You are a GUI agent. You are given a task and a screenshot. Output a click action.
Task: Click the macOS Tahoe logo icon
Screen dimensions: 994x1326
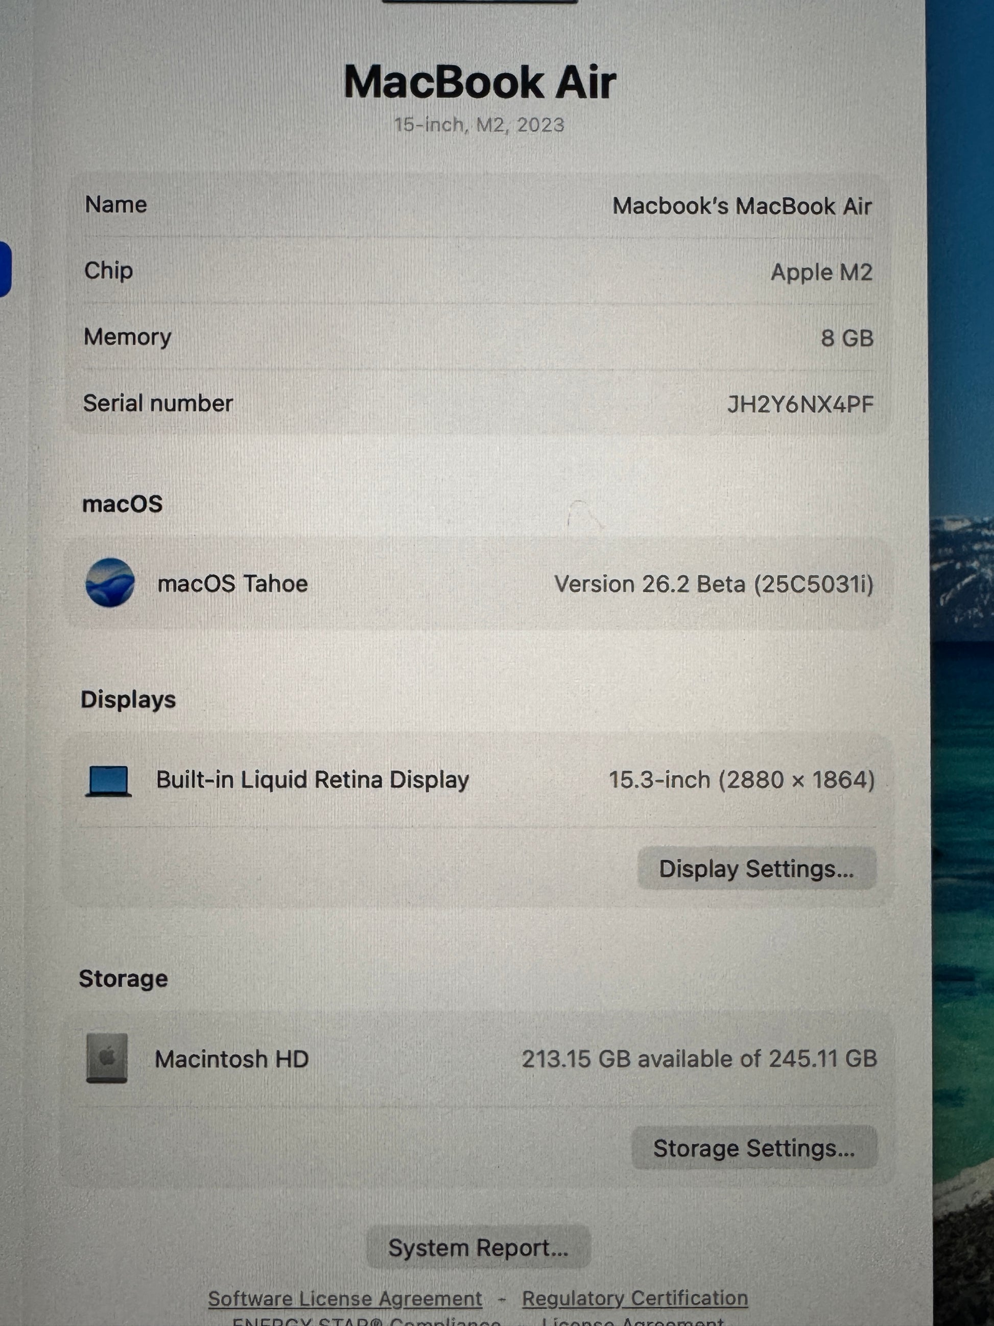(x=110, y=583)
